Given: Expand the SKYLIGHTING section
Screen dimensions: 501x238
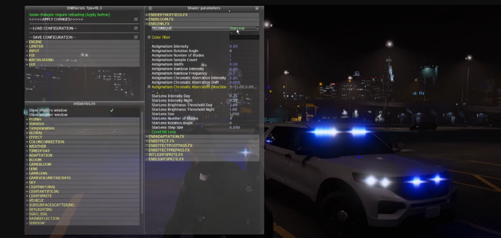Looking at the screenshot, I should (x=27, y=209).
